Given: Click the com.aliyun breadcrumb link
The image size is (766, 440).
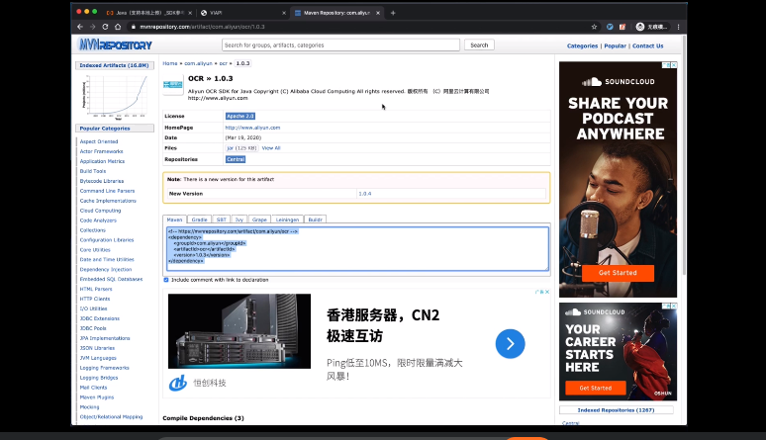Looking at the screenshot, I should pos(198,63).
